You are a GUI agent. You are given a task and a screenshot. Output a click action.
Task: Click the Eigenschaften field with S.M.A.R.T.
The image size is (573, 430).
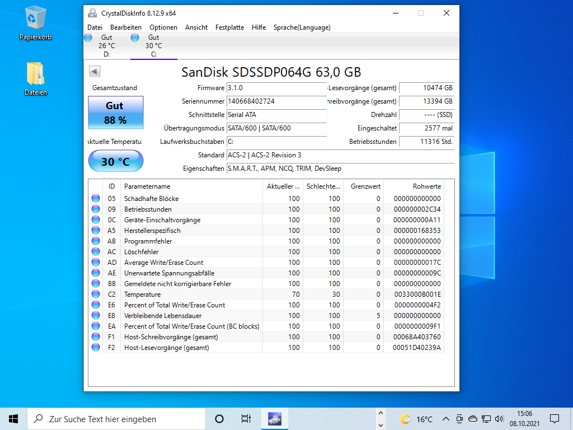(340, 169)
